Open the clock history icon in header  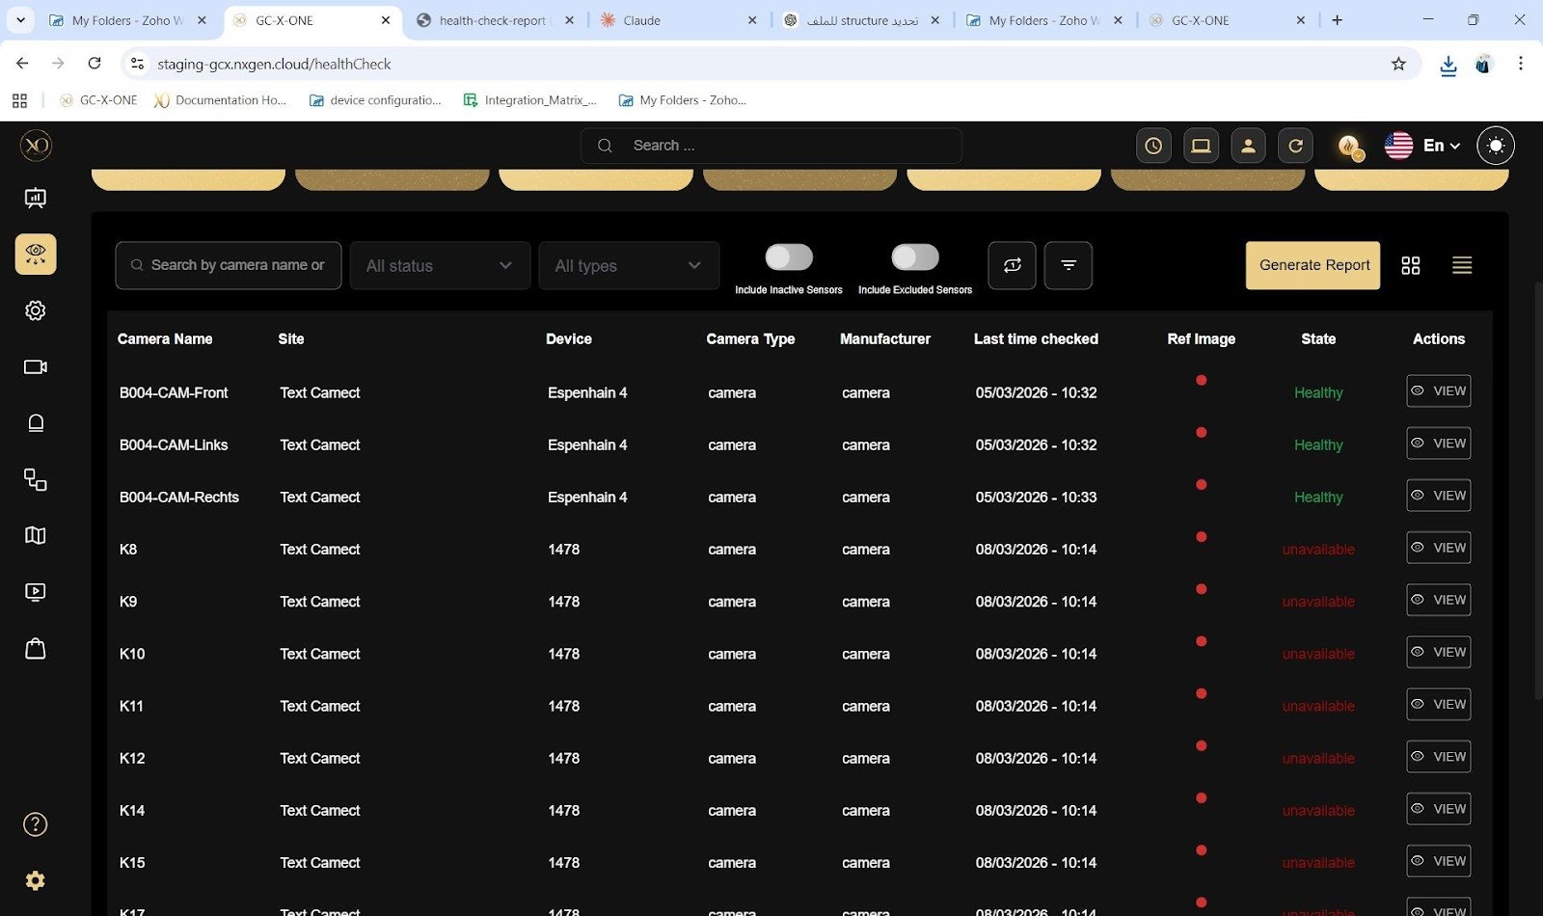click(x=1153, y=146)
